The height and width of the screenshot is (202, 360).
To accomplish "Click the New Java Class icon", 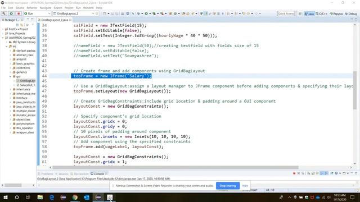I will point(175,13).
